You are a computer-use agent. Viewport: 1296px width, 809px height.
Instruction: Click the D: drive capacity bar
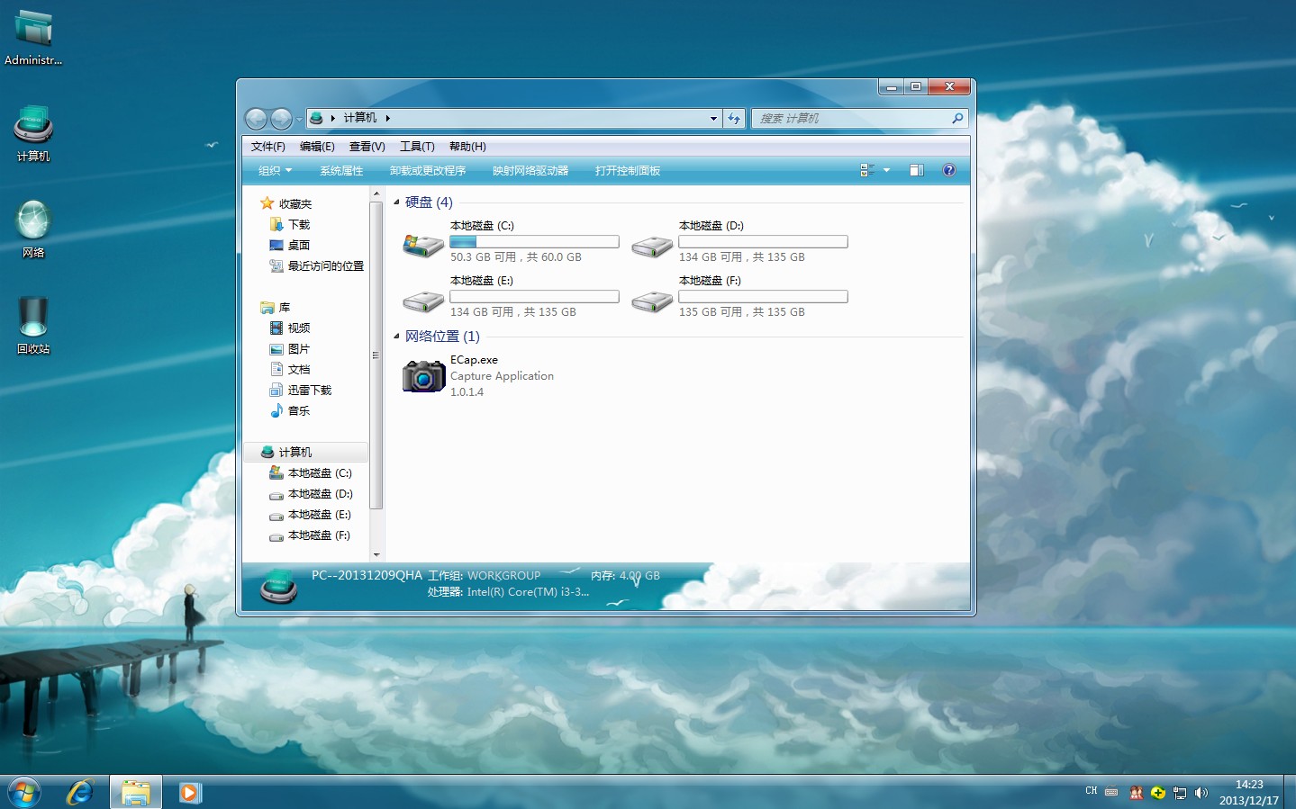point(763,242)
